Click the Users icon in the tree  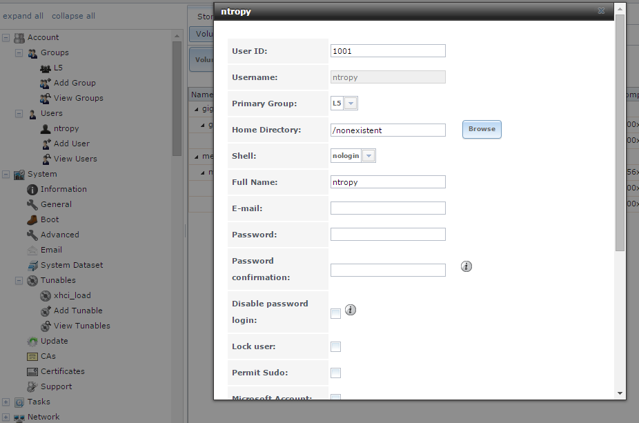click(x=32, y=114)
